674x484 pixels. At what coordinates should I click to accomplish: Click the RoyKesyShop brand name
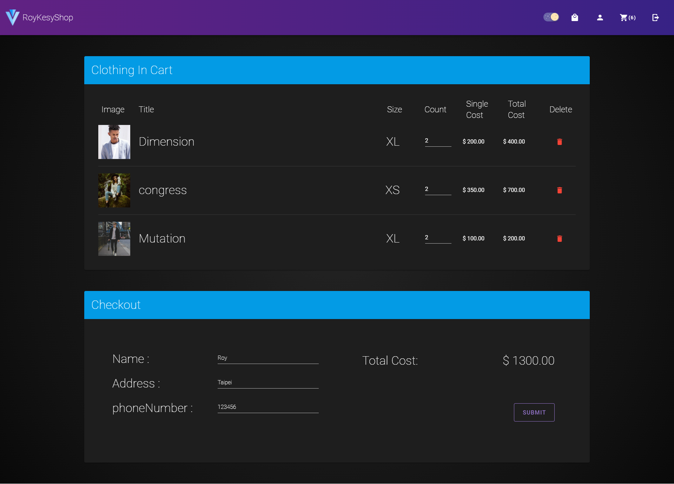48,18
